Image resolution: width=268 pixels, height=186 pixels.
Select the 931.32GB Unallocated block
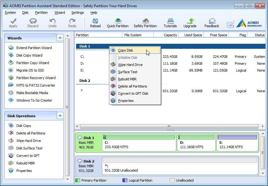coord(180,166)
